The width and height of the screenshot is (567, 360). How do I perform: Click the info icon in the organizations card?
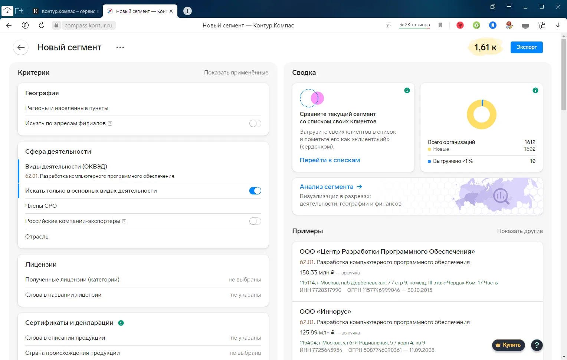pos(535,90)
